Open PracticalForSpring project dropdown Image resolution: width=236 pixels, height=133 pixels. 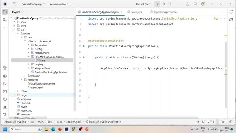[x=33, y=4]
